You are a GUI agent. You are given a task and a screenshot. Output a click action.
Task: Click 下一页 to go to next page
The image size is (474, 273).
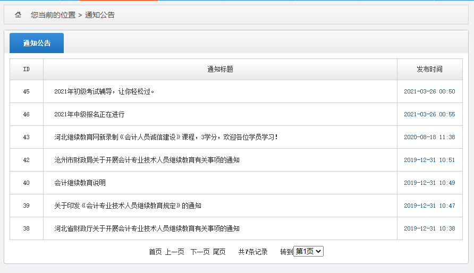tap(200, 252)
